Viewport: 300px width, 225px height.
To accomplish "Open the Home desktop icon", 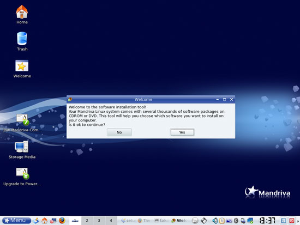I will tap(22, 15).
